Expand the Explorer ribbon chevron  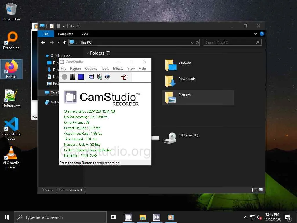pos(256,34)
